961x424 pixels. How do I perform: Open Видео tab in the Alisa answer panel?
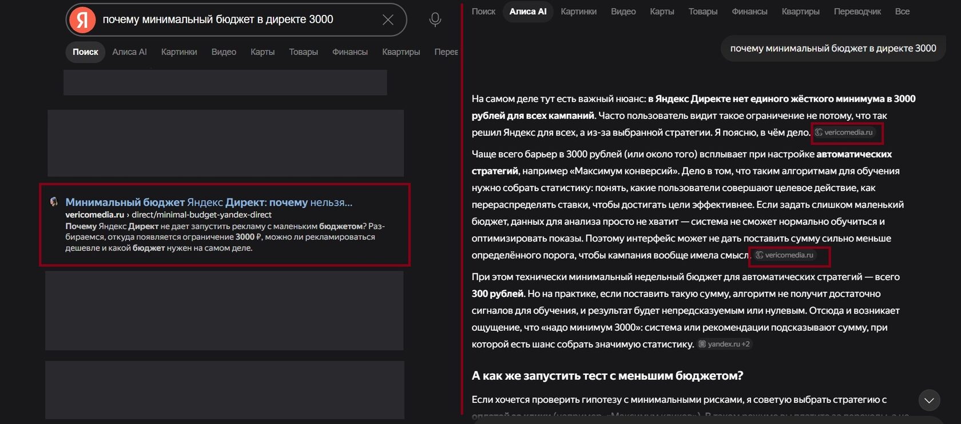[x=623, y=11]
